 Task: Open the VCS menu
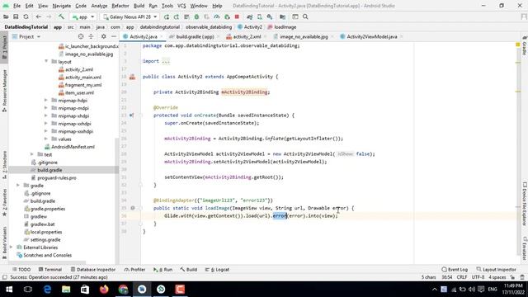181,6
